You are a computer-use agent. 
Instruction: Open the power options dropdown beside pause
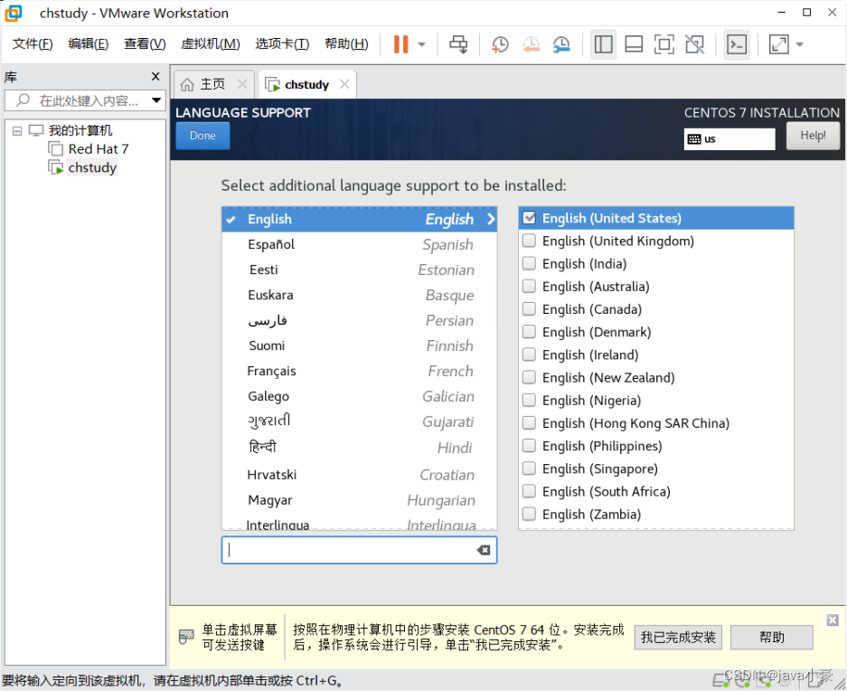422,44
